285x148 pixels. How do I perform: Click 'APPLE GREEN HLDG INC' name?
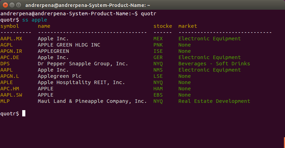(69, 45)
